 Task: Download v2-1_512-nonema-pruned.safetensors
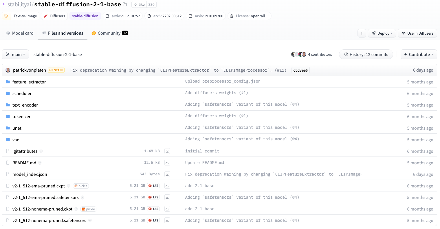point(167,220)
